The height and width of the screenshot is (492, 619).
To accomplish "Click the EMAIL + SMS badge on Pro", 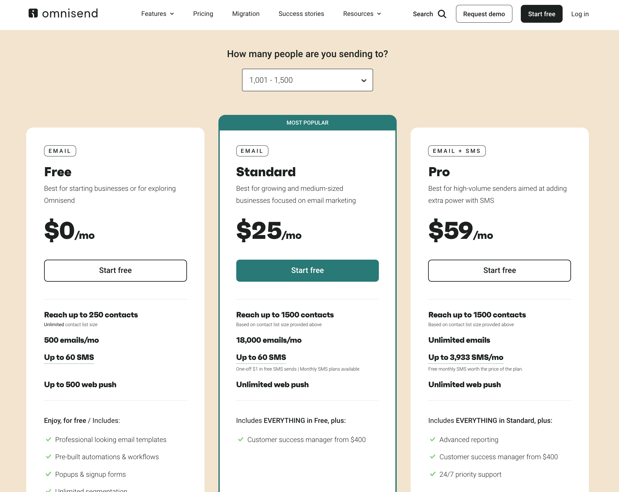I will 457,151.
